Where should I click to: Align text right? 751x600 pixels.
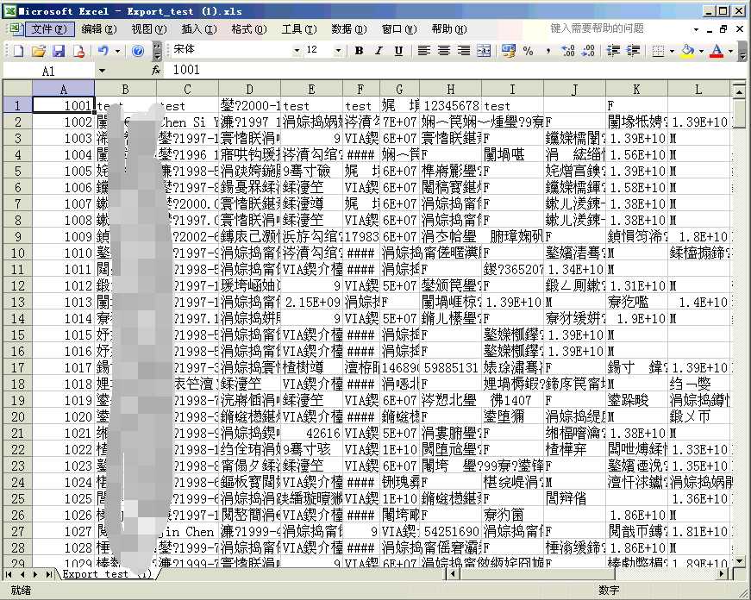(464, 50)
